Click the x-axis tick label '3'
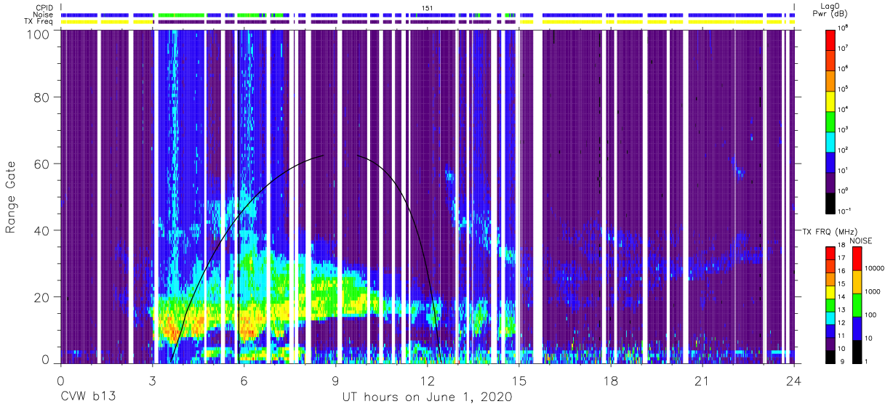The width and height of the screenshot is (893, 412). click(152, 380)
